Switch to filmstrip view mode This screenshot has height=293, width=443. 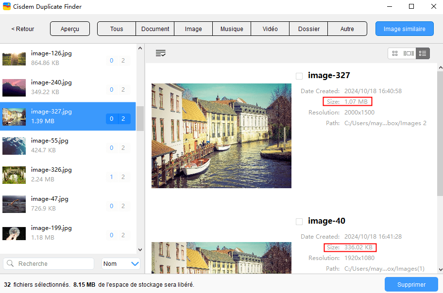pos(409,53)
